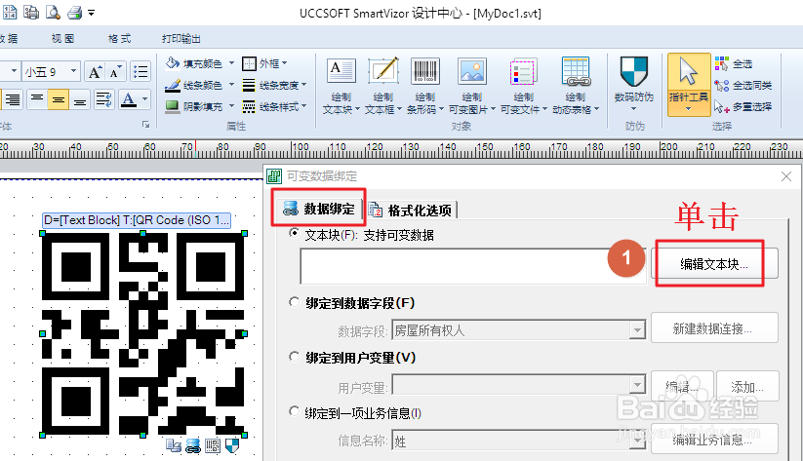Click the right-align text icon
This screenshot has height=461, width=803.
12,99
